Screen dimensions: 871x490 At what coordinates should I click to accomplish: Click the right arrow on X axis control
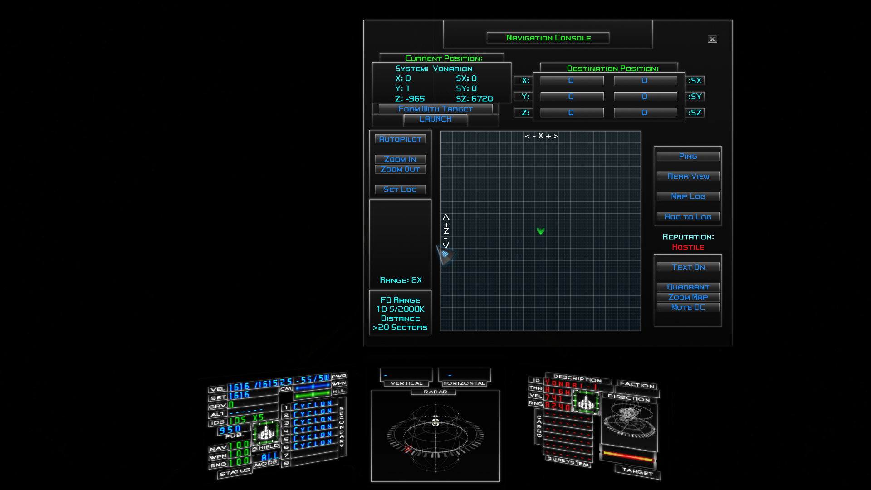(x=556, y=136)
